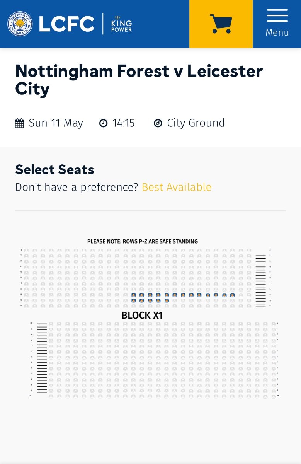
Task: Select leftmost available blue seat in row Q
Action: coord(133,300)
